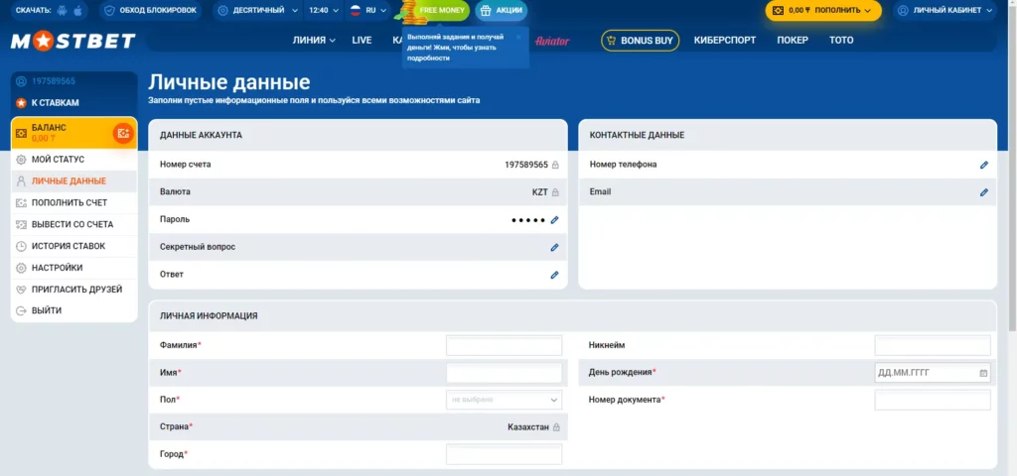Download the Apple iOS app icon

coord(78,10)
